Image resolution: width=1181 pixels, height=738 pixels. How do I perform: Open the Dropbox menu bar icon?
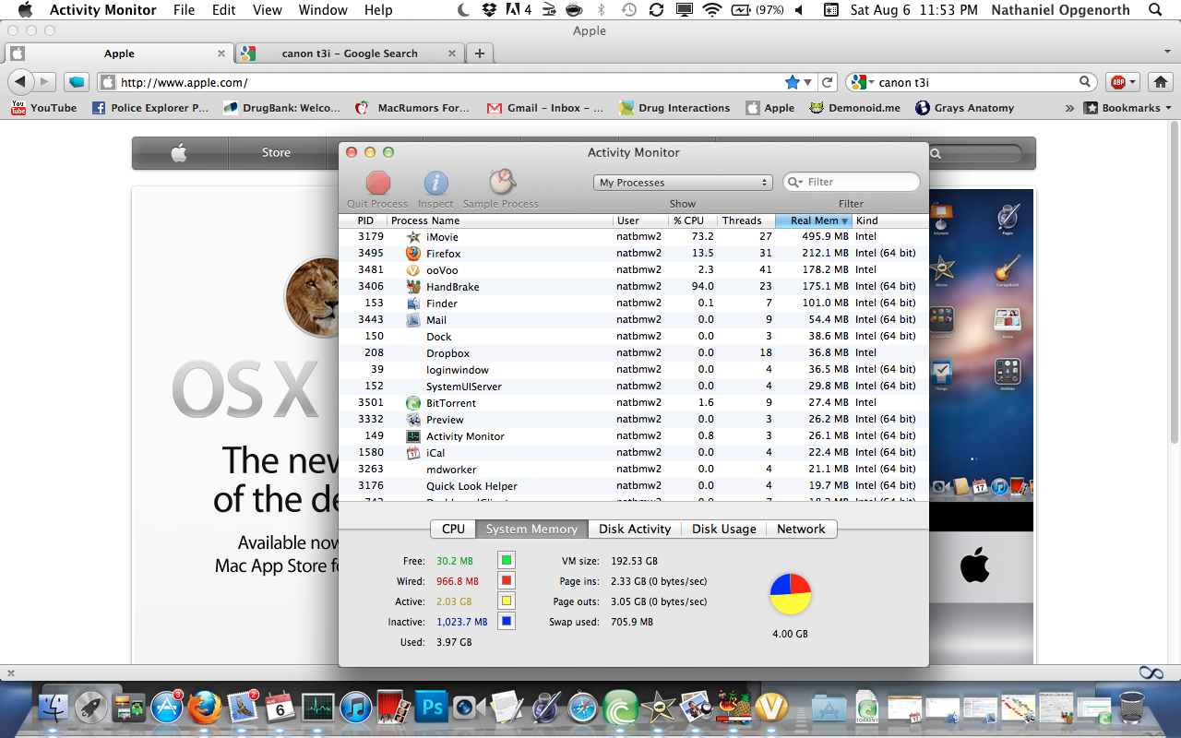coord(489,10)
